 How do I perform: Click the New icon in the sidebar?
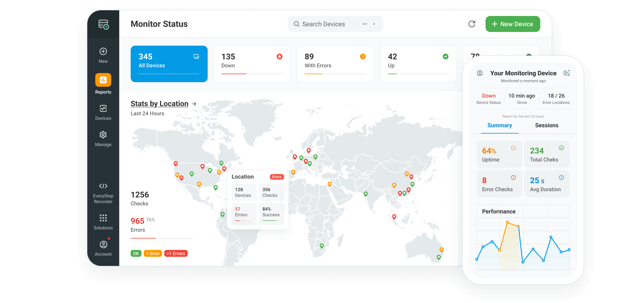click(103, 52)
